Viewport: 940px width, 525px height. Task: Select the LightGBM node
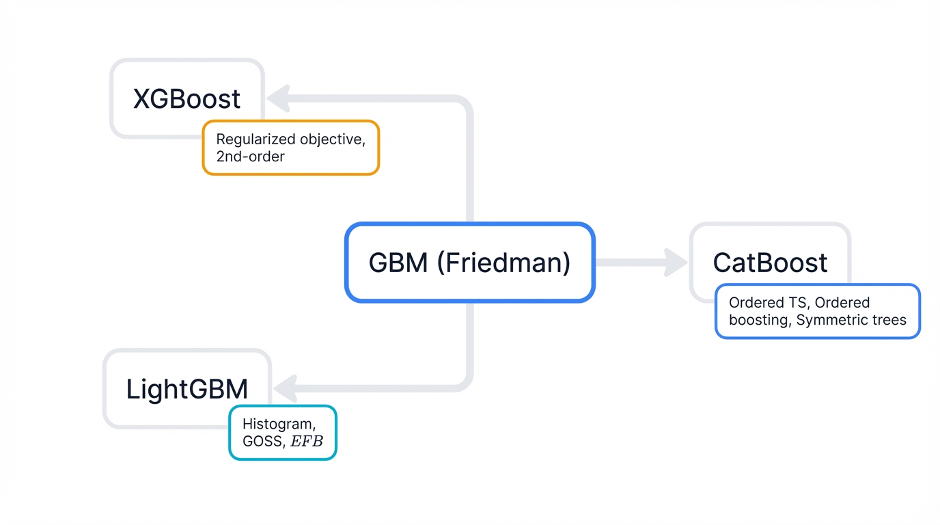pos(186,388)
